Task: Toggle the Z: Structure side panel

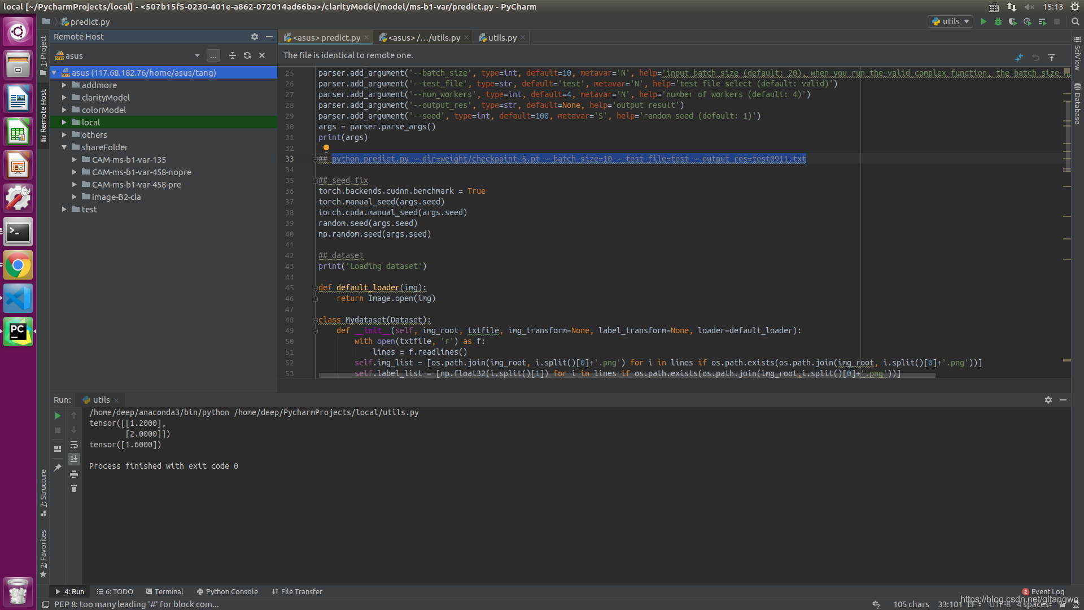Action: click(43, 493)
